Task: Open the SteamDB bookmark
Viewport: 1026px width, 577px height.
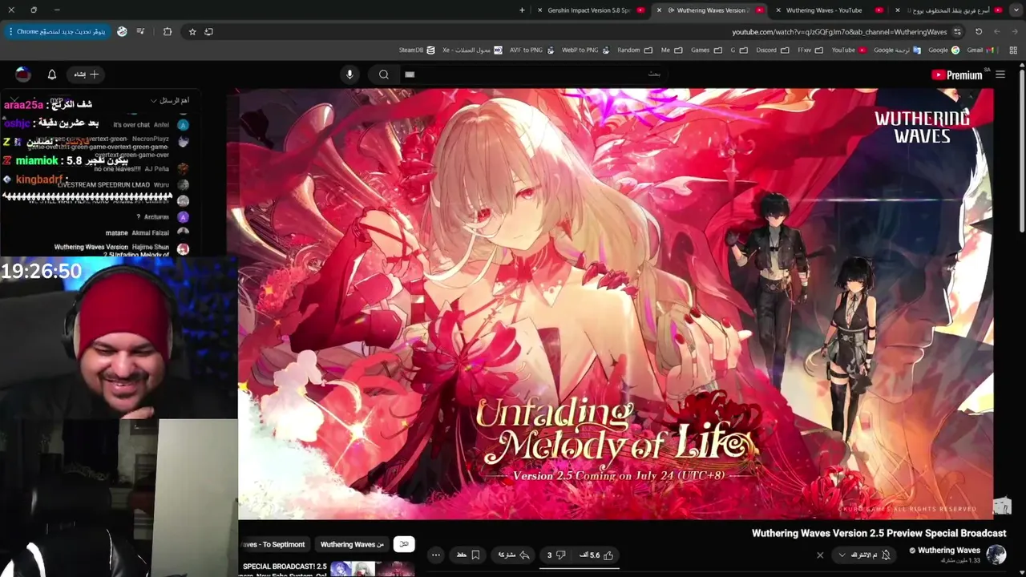Action: (x=417, y=50)
